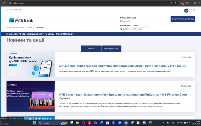
Task: Open the WE Finance Code news thumbnail
Action: coord(31,96)
